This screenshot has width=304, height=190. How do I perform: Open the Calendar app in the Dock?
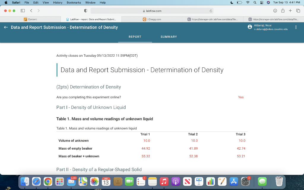pos(106,181)
